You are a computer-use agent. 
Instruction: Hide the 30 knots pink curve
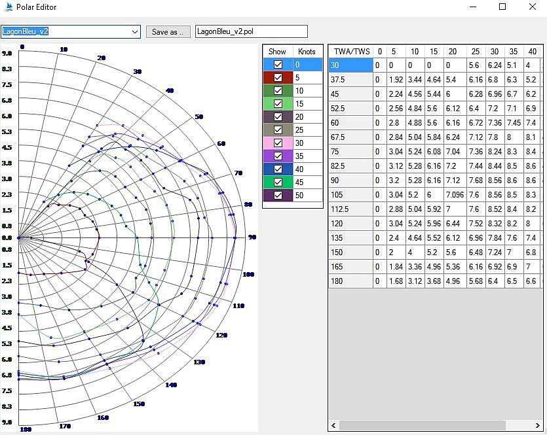point(278,143)
